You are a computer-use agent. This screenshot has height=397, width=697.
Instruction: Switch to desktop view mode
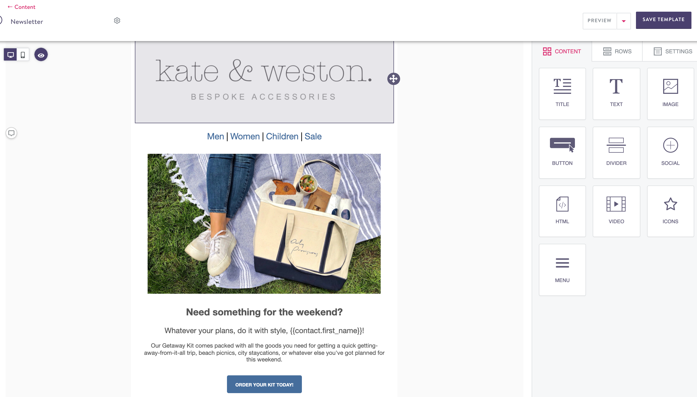click(x=11, y=55)
